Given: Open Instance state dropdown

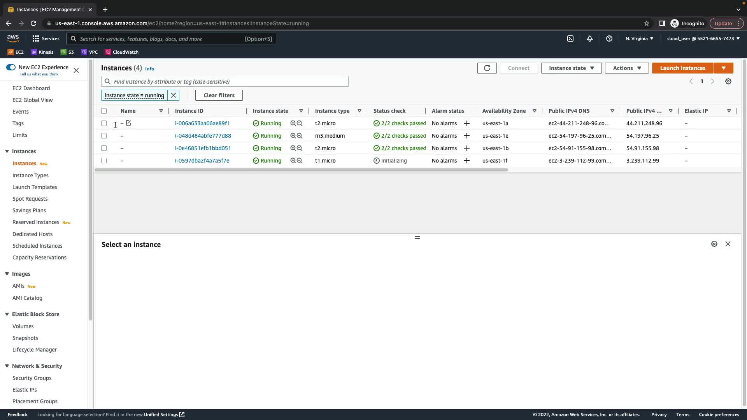Looking at the screenshot, I should 571,68.
